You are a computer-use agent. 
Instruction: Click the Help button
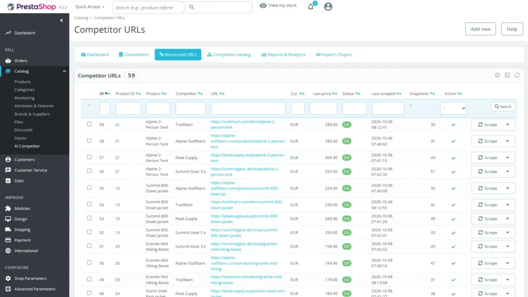(x=512, y=29)
